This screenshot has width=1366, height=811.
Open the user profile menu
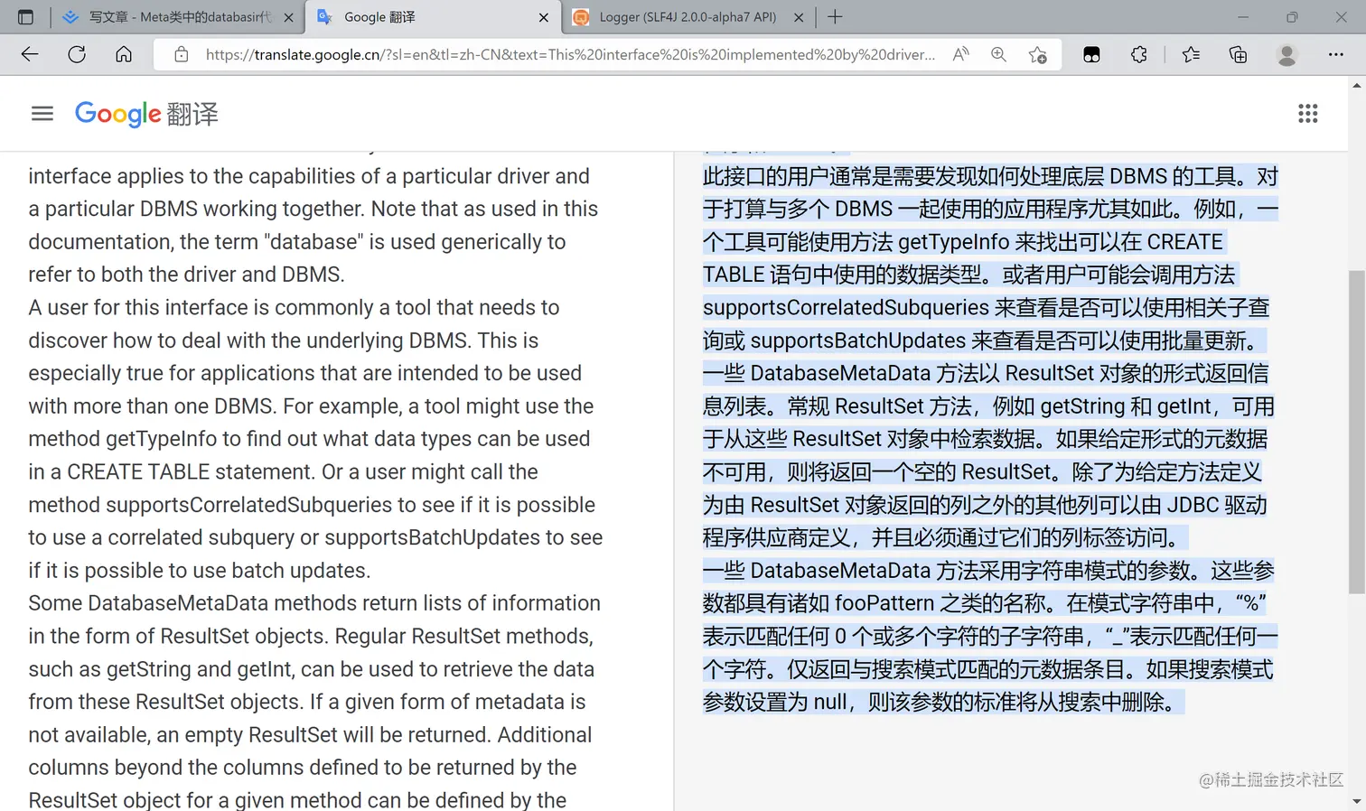1286,54
